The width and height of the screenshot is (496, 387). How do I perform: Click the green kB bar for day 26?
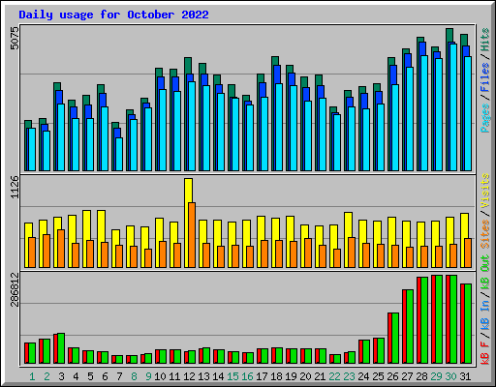[395, 338]
